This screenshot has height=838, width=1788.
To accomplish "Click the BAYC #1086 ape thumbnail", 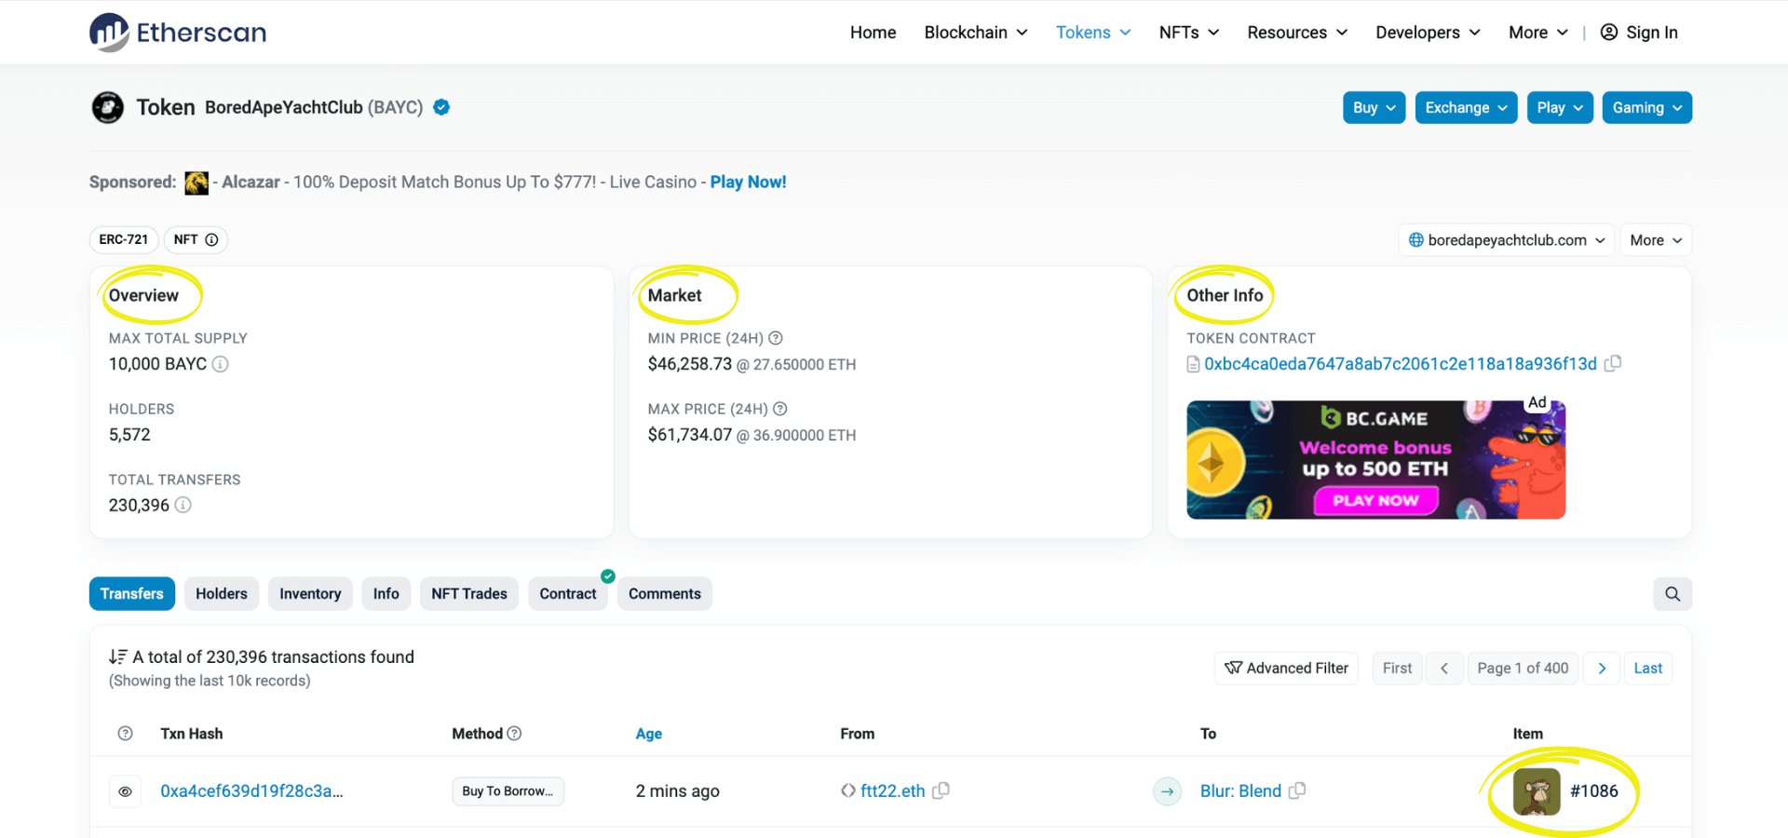I will tap(1538, 791).
